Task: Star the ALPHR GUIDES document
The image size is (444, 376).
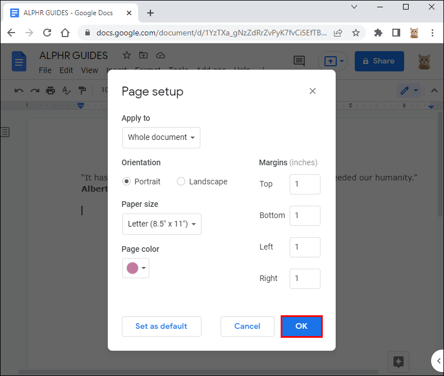Action: [x=127, y=55]
